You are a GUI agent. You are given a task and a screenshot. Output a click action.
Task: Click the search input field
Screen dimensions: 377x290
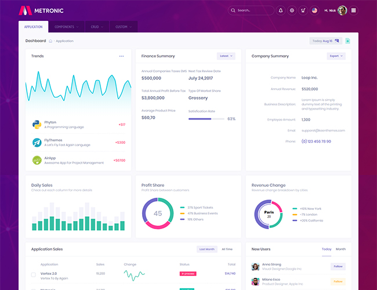point(254,10)
